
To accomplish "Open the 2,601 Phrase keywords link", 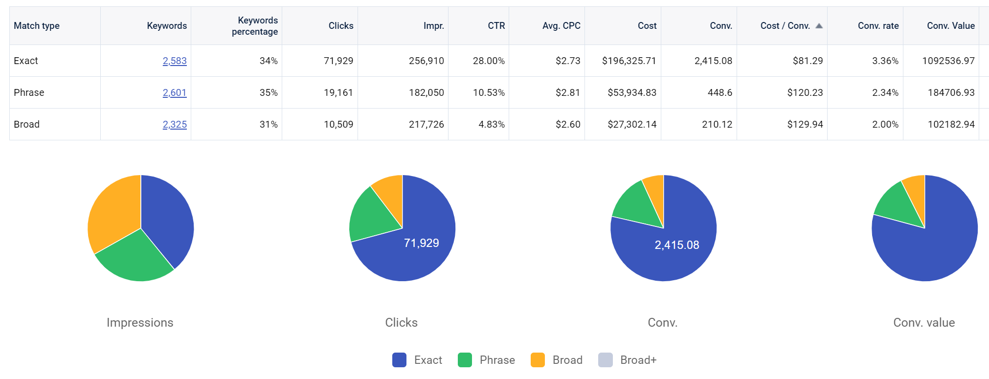I will 175,92.
